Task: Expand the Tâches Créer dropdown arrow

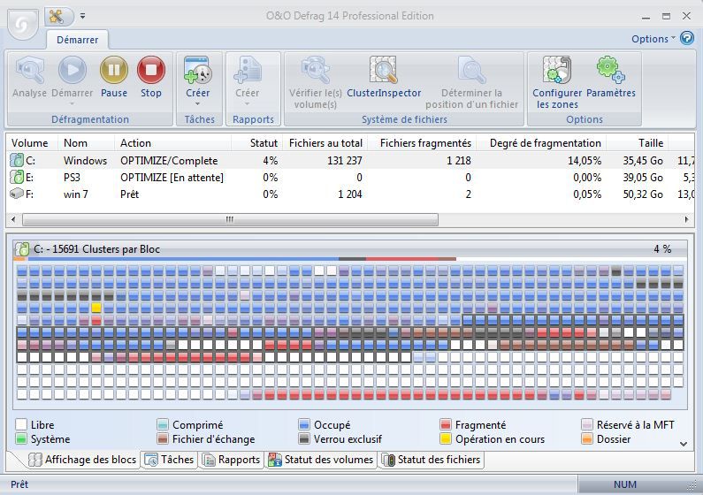Action: click(x=198, y=104)
